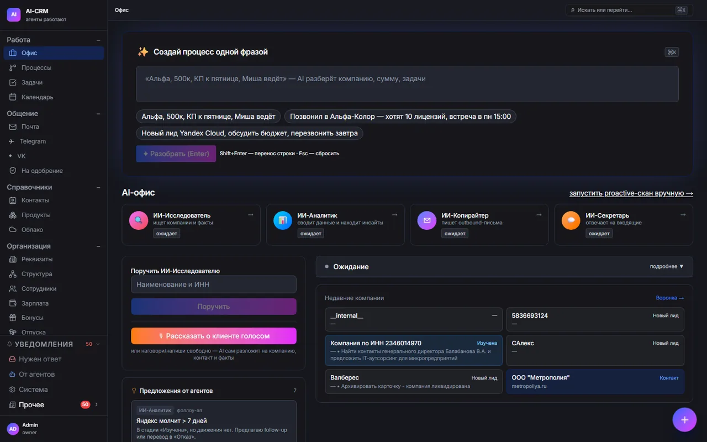The image size is (707, 442).
Task: Click the sparkles icon beside Создай процесс
Action: click(x=143, y=52)
